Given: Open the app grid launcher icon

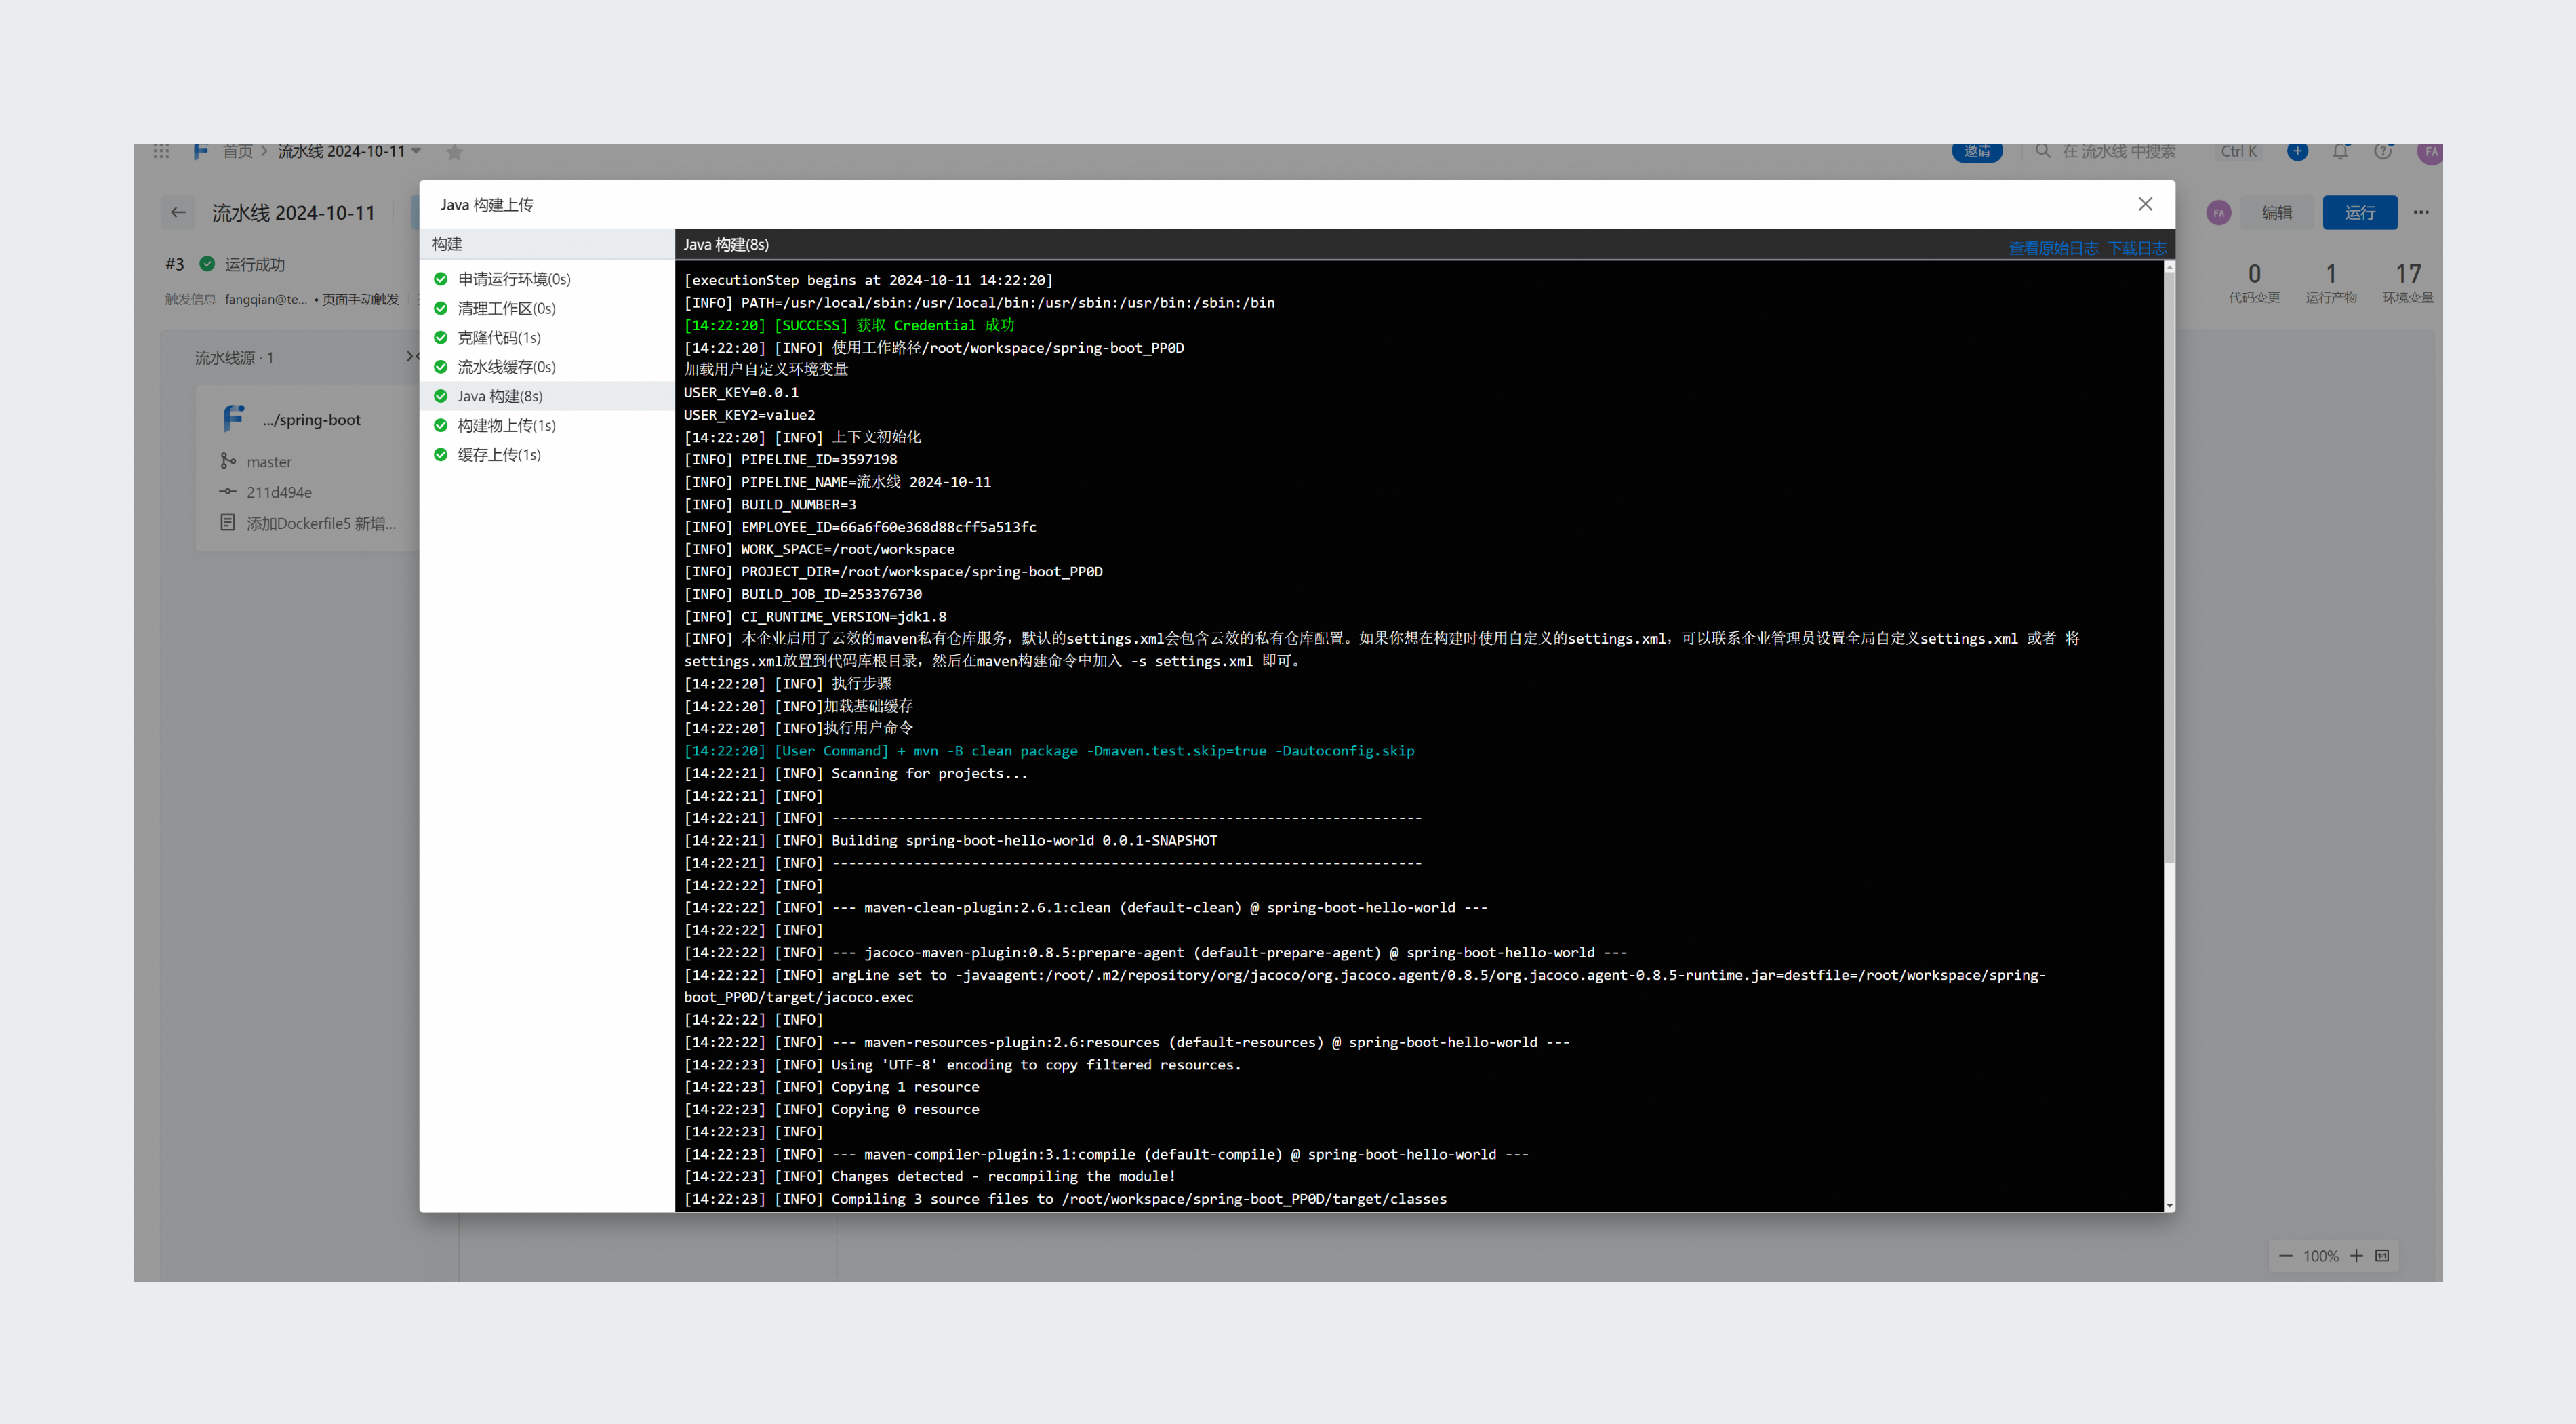Looking at the screenshot, I should 161,151.
